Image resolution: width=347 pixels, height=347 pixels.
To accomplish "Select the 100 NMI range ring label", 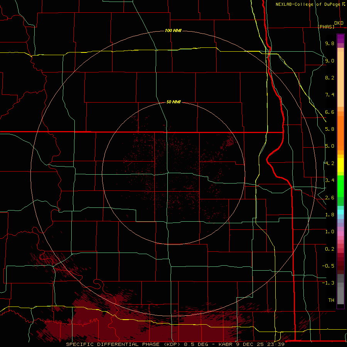I will pos(173,30).
